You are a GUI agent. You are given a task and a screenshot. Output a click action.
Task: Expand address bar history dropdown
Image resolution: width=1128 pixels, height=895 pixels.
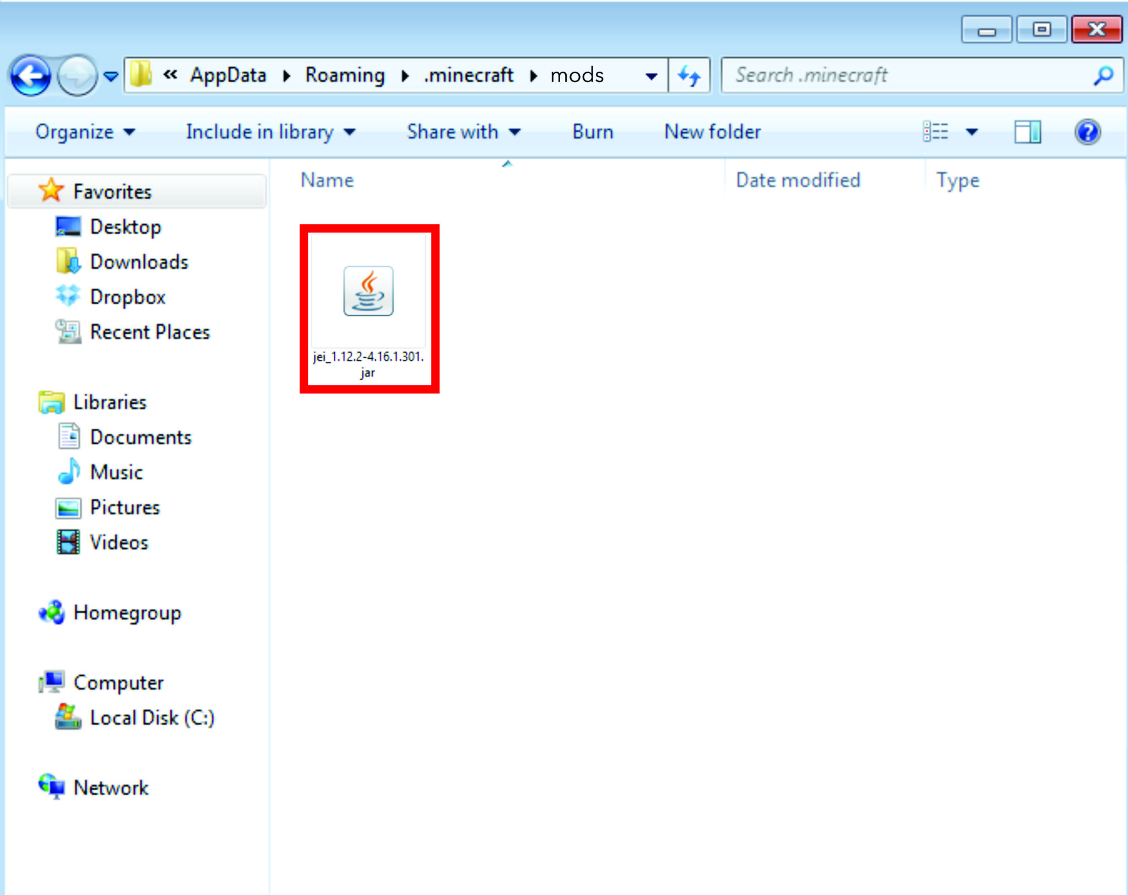tap(651, 76)
